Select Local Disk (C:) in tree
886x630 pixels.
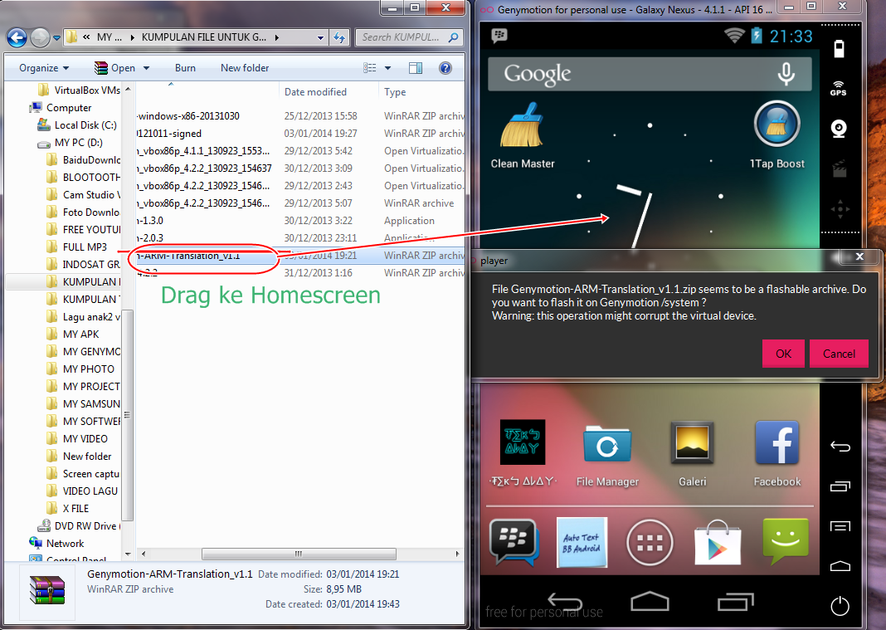[x=85, y=125]
